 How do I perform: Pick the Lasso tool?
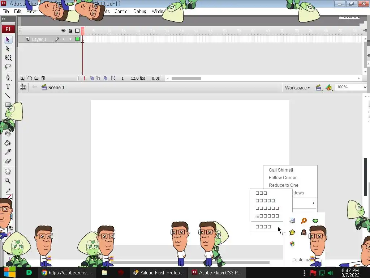pos(8,67)
